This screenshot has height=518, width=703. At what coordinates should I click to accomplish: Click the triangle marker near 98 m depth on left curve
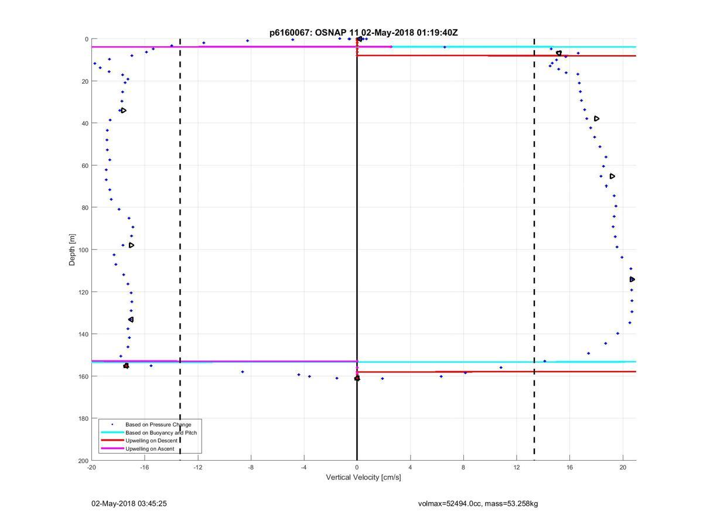[x=132, y=245]
